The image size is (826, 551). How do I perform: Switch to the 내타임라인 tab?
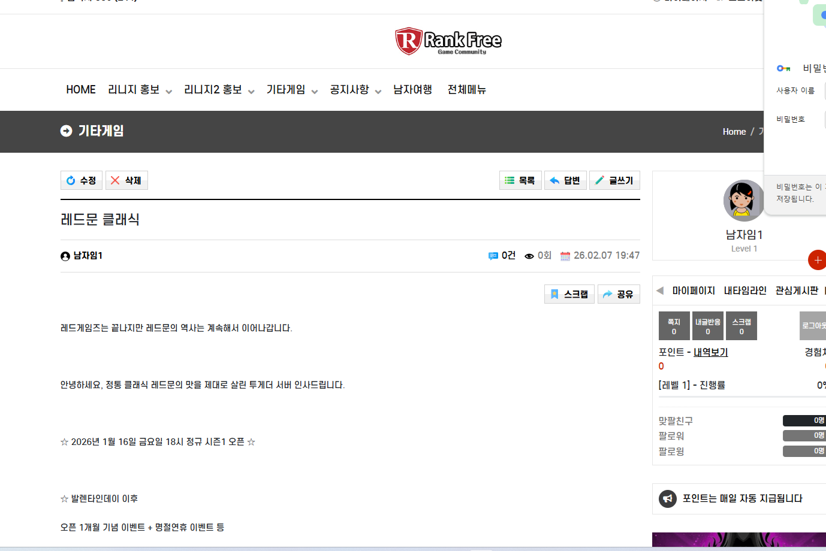point(745,290)
